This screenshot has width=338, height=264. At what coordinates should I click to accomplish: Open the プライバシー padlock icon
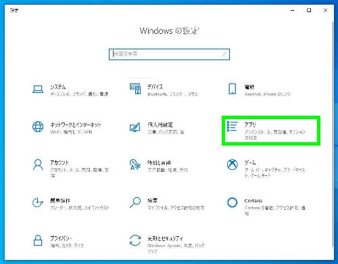tap(38, 240)
